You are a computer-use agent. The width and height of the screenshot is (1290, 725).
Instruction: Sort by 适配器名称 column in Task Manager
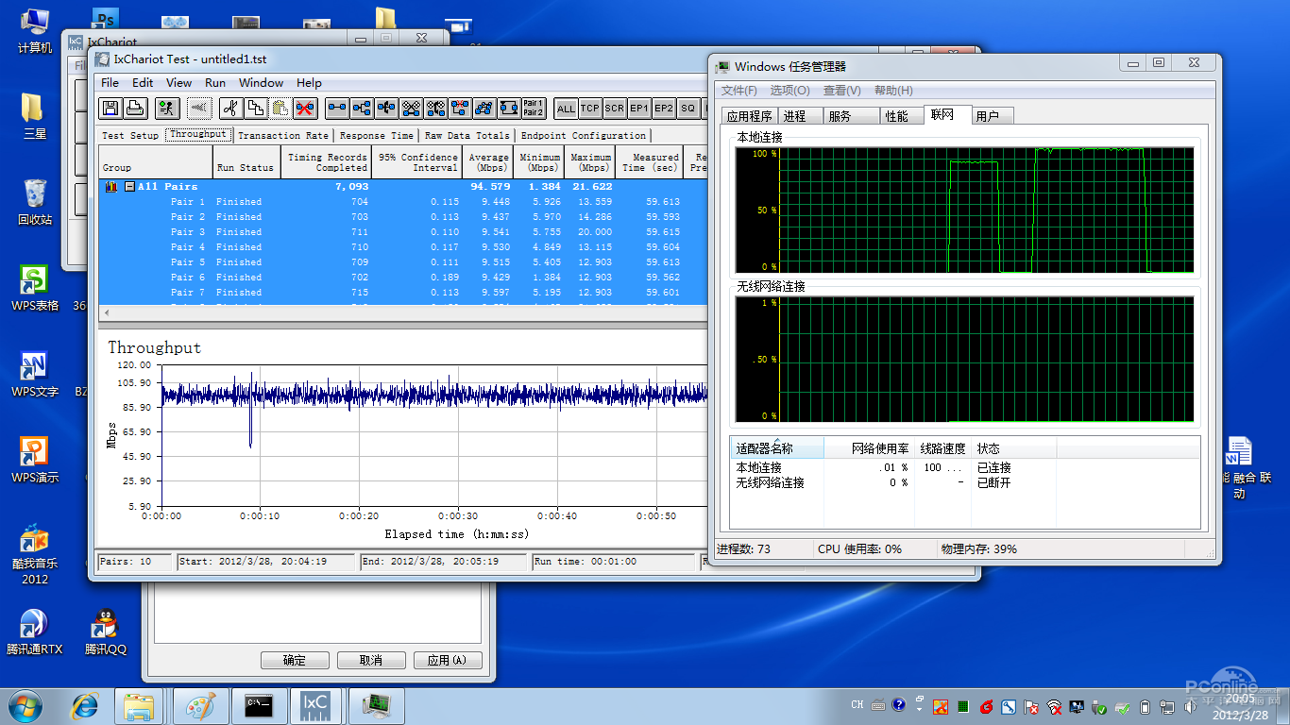(x=776, y=448)
